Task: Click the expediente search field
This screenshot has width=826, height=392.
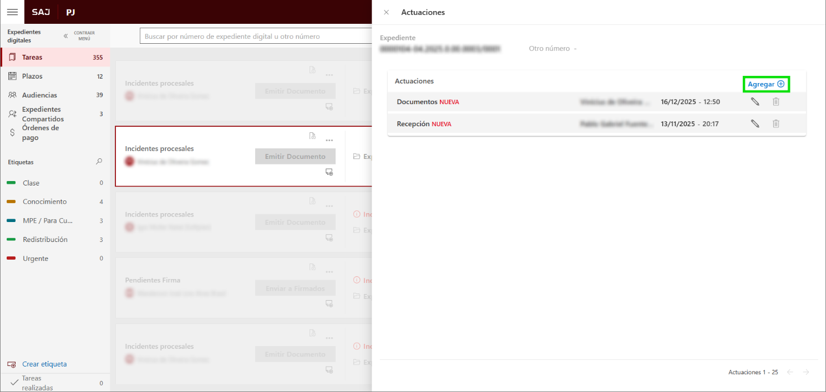Action: [255, 37]
